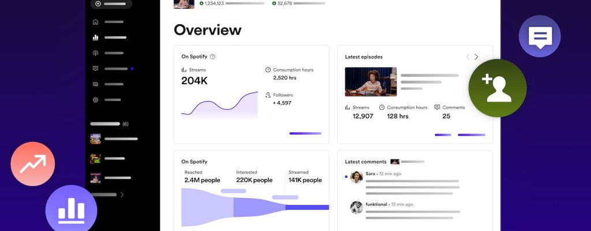Select the third show in the sidebar list
591x231 pixels.
click(x=95, y=178)
